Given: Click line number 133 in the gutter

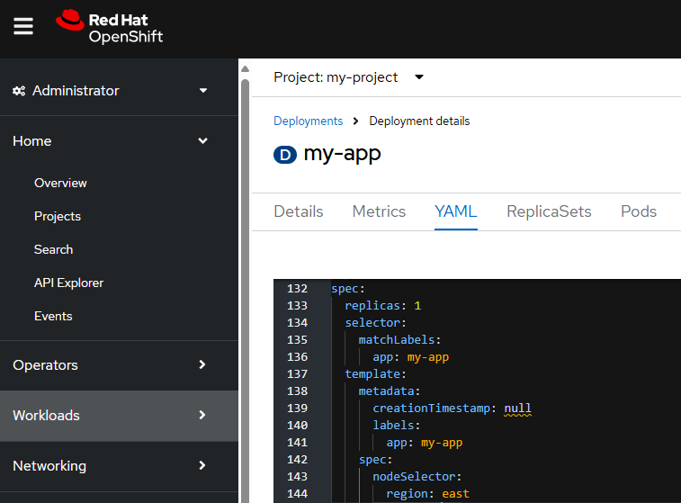Looking at the screenshot, I should [297, 306].
